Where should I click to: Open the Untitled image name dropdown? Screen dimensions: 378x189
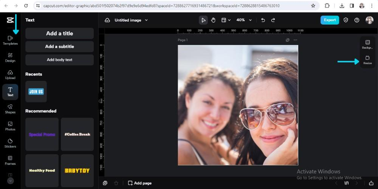pos(131,20)
